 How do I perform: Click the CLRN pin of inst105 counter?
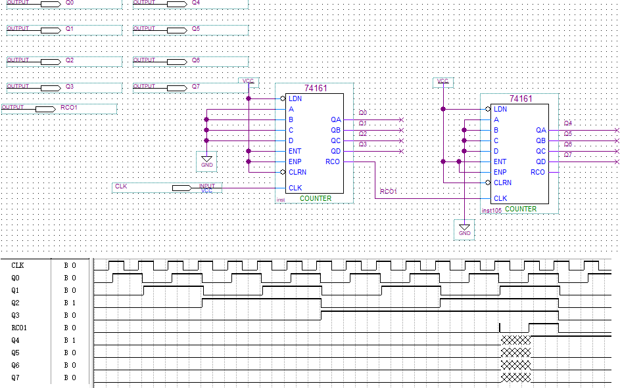click(x=502, y=183)
